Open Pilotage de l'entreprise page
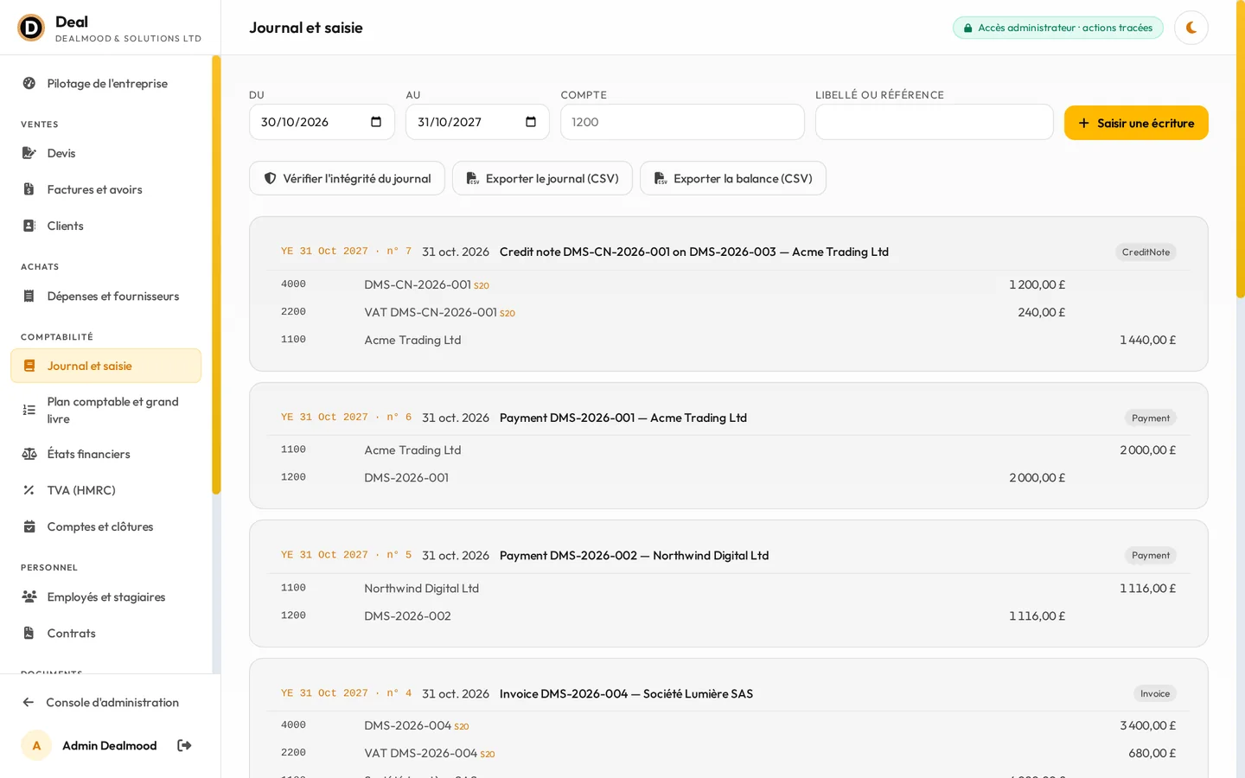1245x778 pixels. coord(105,84)
